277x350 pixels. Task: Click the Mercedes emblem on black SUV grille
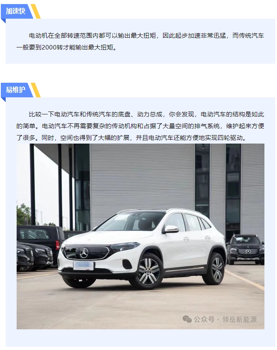point(248,251)
